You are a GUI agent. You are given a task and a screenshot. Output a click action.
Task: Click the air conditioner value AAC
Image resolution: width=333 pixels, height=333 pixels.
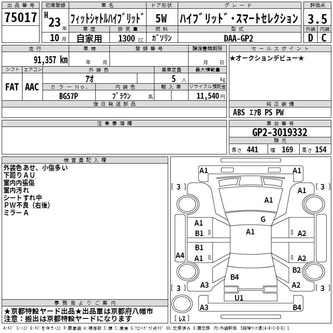point(32,87)
